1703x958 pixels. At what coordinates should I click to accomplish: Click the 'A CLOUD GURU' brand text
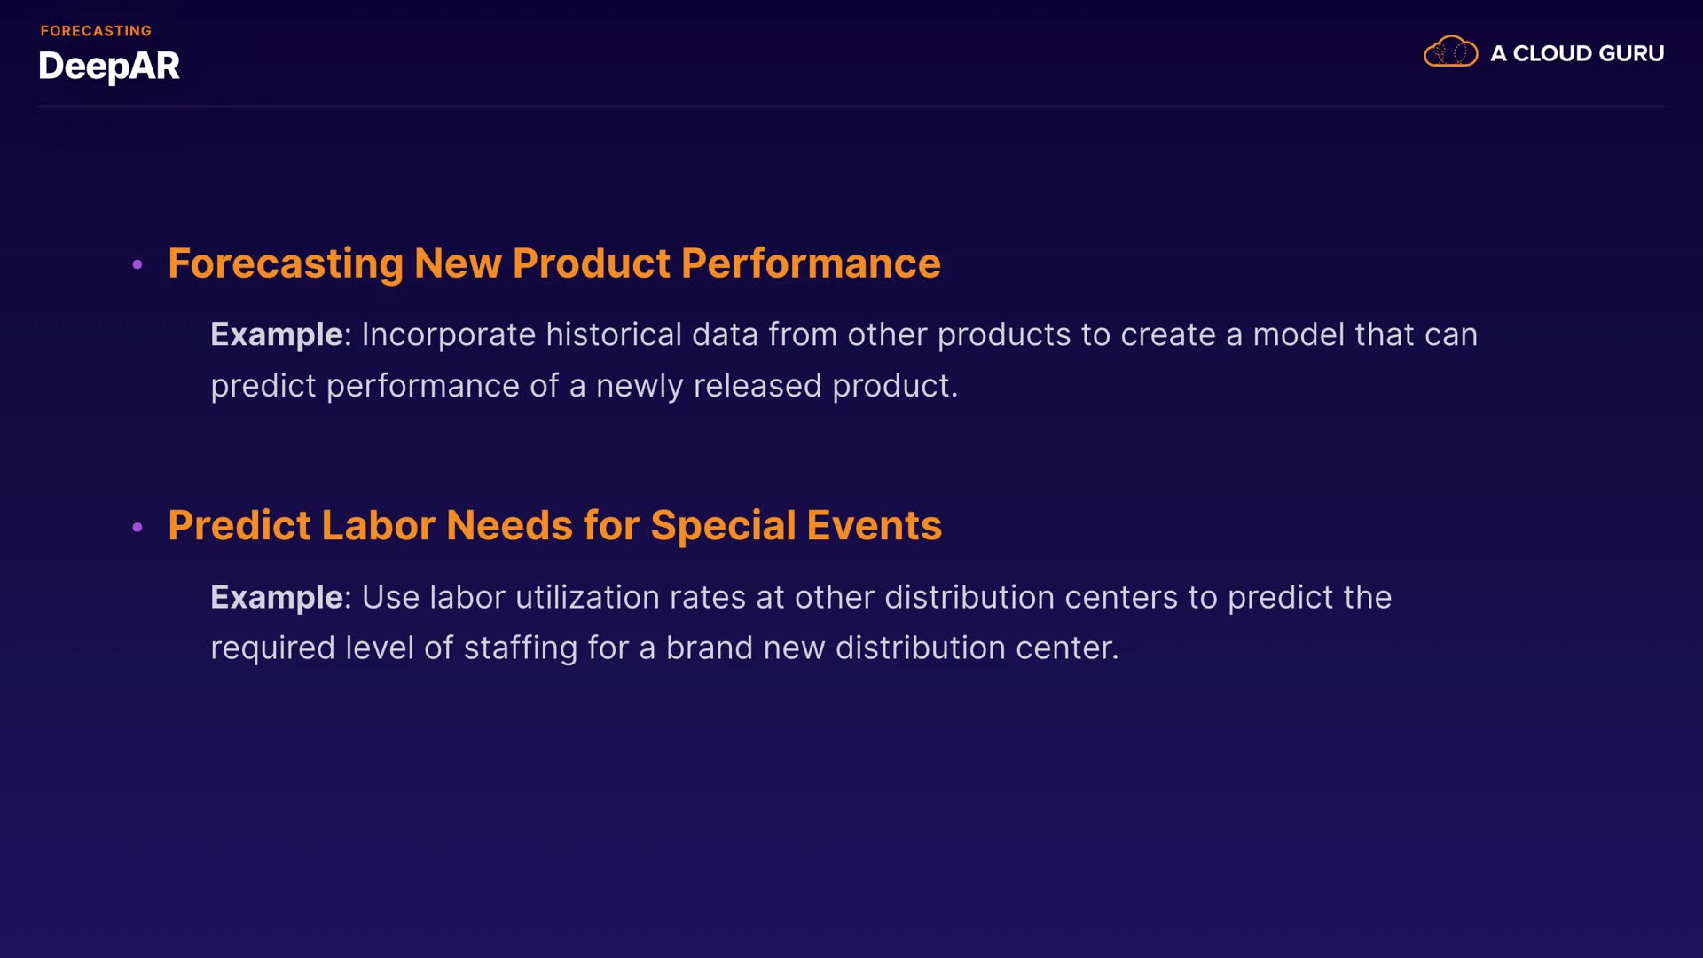tap(1576, 53)
